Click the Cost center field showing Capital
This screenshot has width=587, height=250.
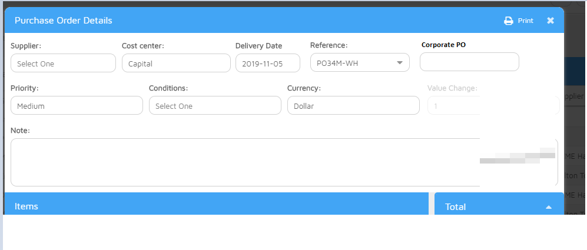click(176, 63)
